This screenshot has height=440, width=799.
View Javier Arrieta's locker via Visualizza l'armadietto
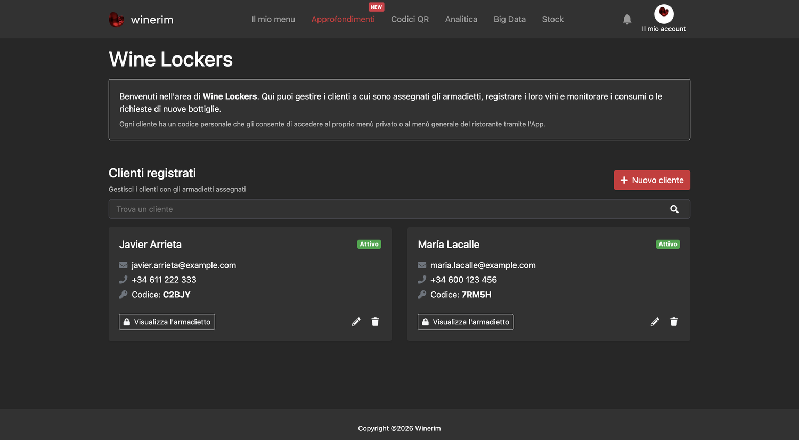click(167, 322)
